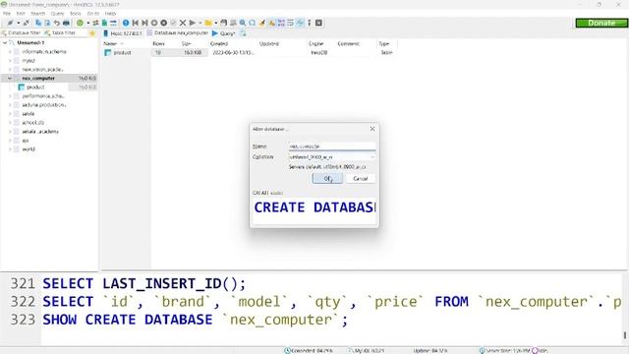The width and height of the screenshot is (629, 354).
Task: Open the user manager icon
Action: tap(95, 23)
